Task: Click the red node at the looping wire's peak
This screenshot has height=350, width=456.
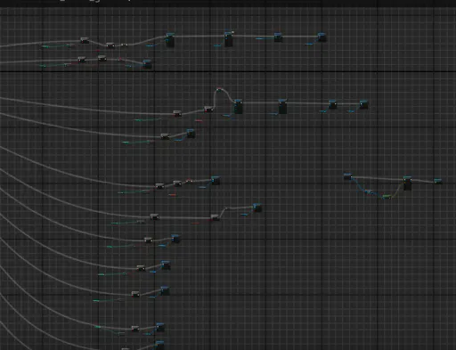Action: (x=219, y=89)
